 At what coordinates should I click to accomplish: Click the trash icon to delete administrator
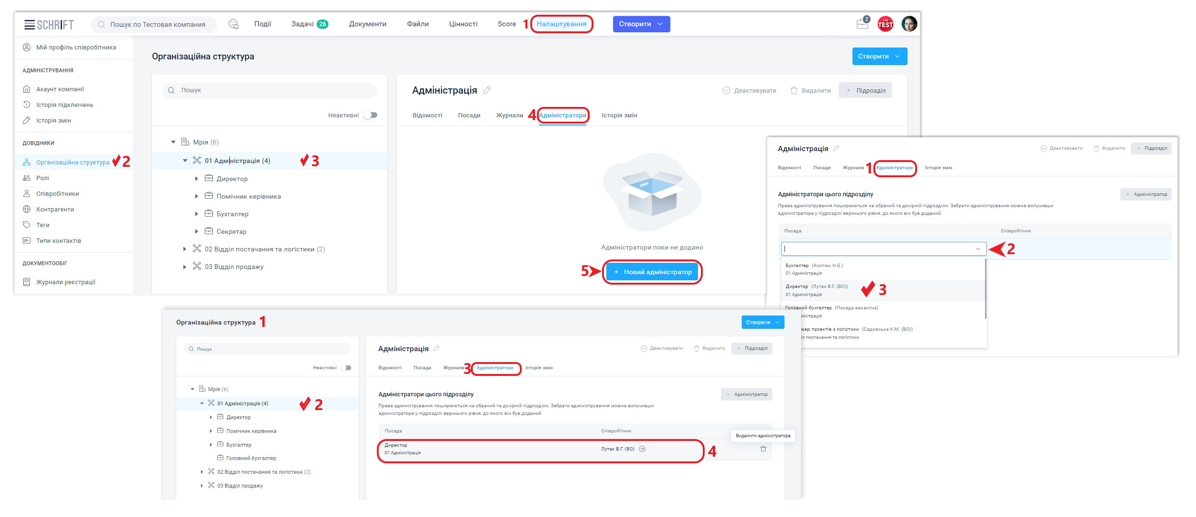(763, 449)
